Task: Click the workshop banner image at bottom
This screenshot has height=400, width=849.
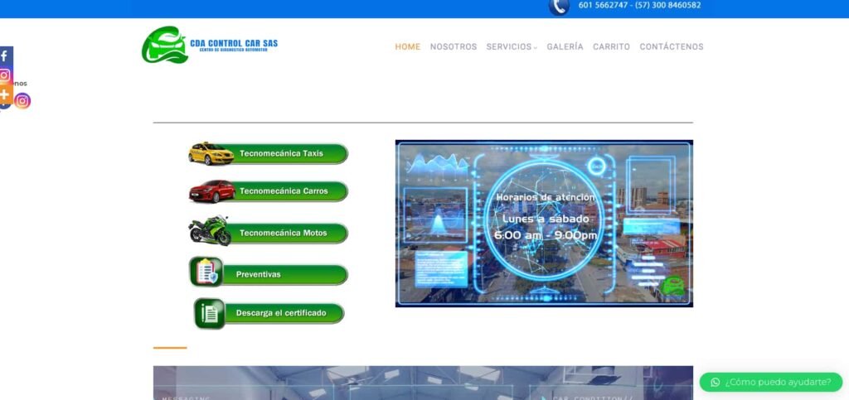Action: click(423, 383)
